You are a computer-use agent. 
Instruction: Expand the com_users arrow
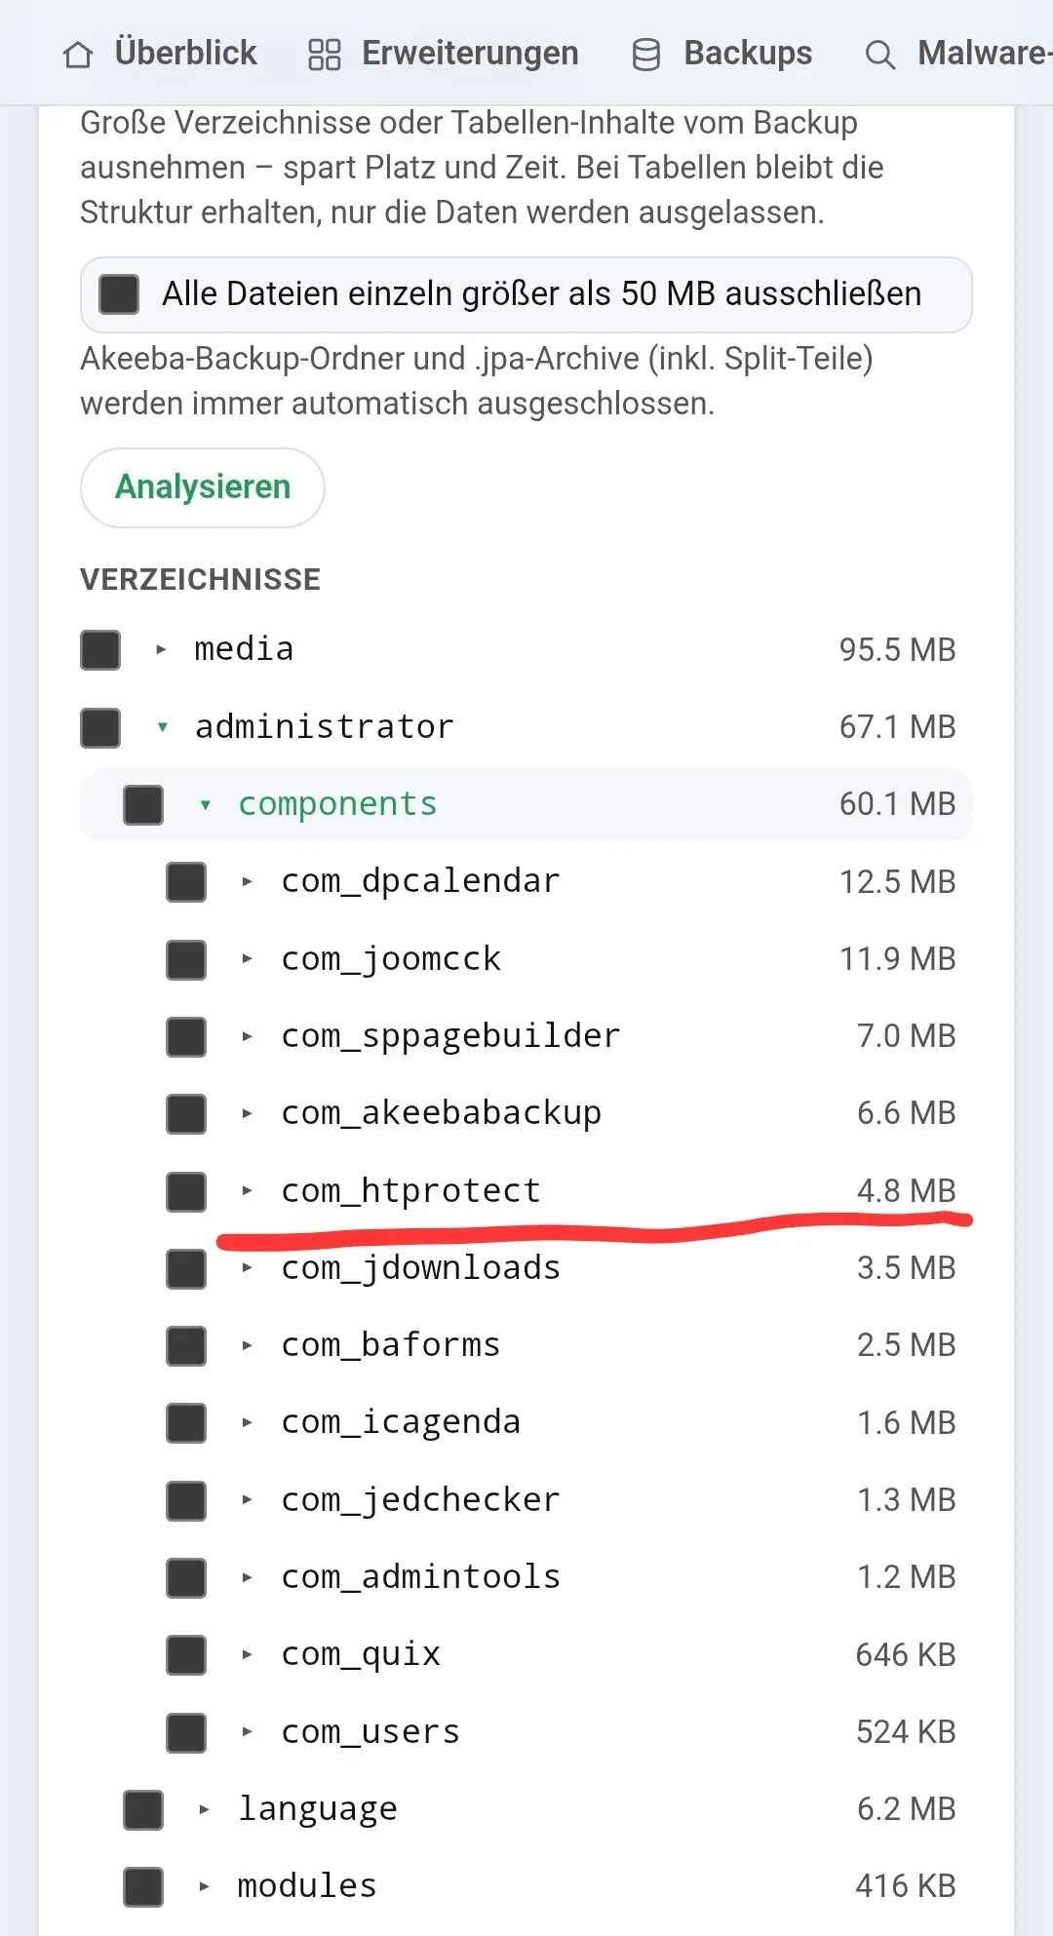point(247,1731)
